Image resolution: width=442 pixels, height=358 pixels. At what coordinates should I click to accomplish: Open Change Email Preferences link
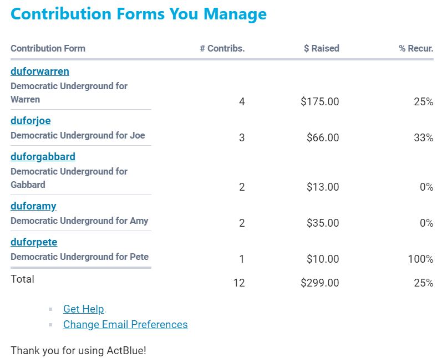click(125, 324)
